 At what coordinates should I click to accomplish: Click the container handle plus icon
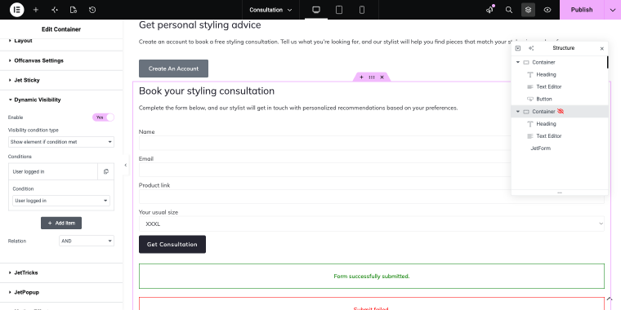click(x=361, y=77)
